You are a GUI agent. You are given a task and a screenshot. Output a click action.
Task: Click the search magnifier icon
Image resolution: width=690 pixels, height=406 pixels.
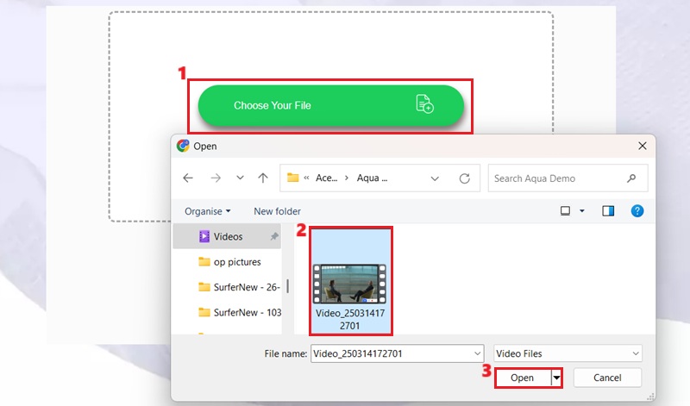[631, 178]
